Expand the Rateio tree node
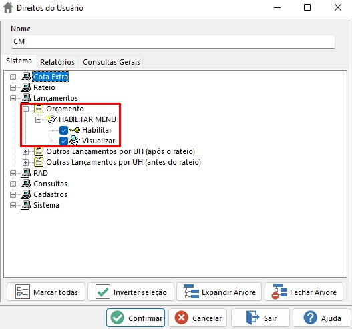Image resolution: width=352 pixels, height=329 pixels. [x=13, y=87]
